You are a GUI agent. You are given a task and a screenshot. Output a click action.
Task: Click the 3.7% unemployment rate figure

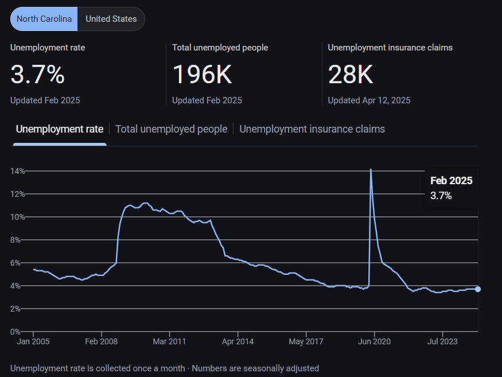click(x=38, y=75)
